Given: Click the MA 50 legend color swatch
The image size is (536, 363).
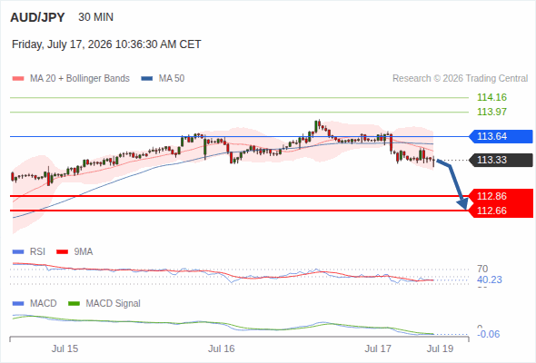Looking at the screenshot, I should tap(147, 79).
